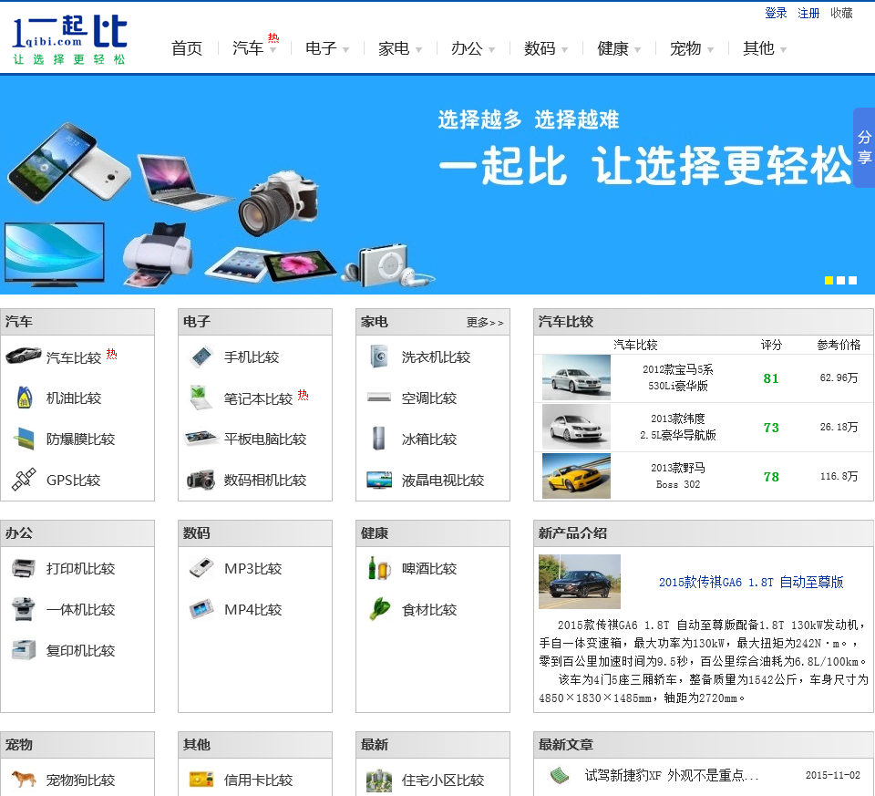Click the residential buildings icon
Screen dimensions: 875x796
[x=379, y=780]
